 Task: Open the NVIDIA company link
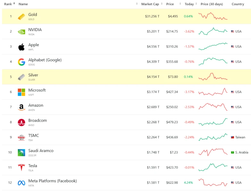pyautogui.click(x=35, y=30)
